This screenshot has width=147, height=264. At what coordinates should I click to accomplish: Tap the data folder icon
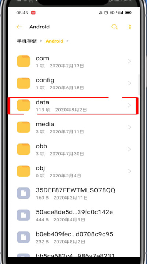pyautogui.click(x=23, y=105)
